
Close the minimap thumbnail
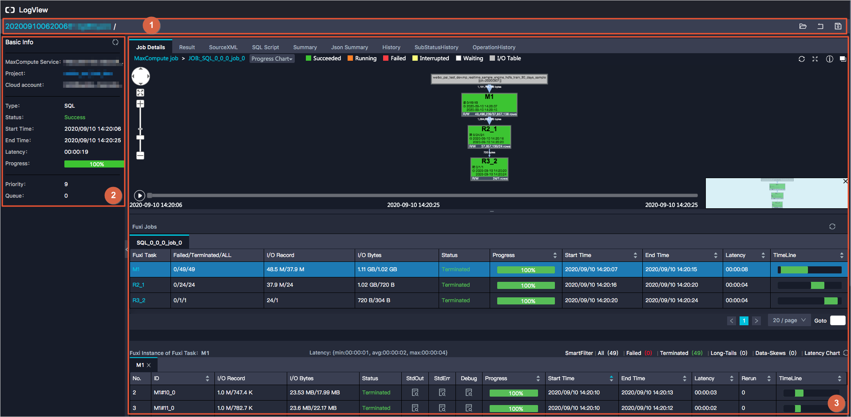pyautogui.click(x=845, y=181)
